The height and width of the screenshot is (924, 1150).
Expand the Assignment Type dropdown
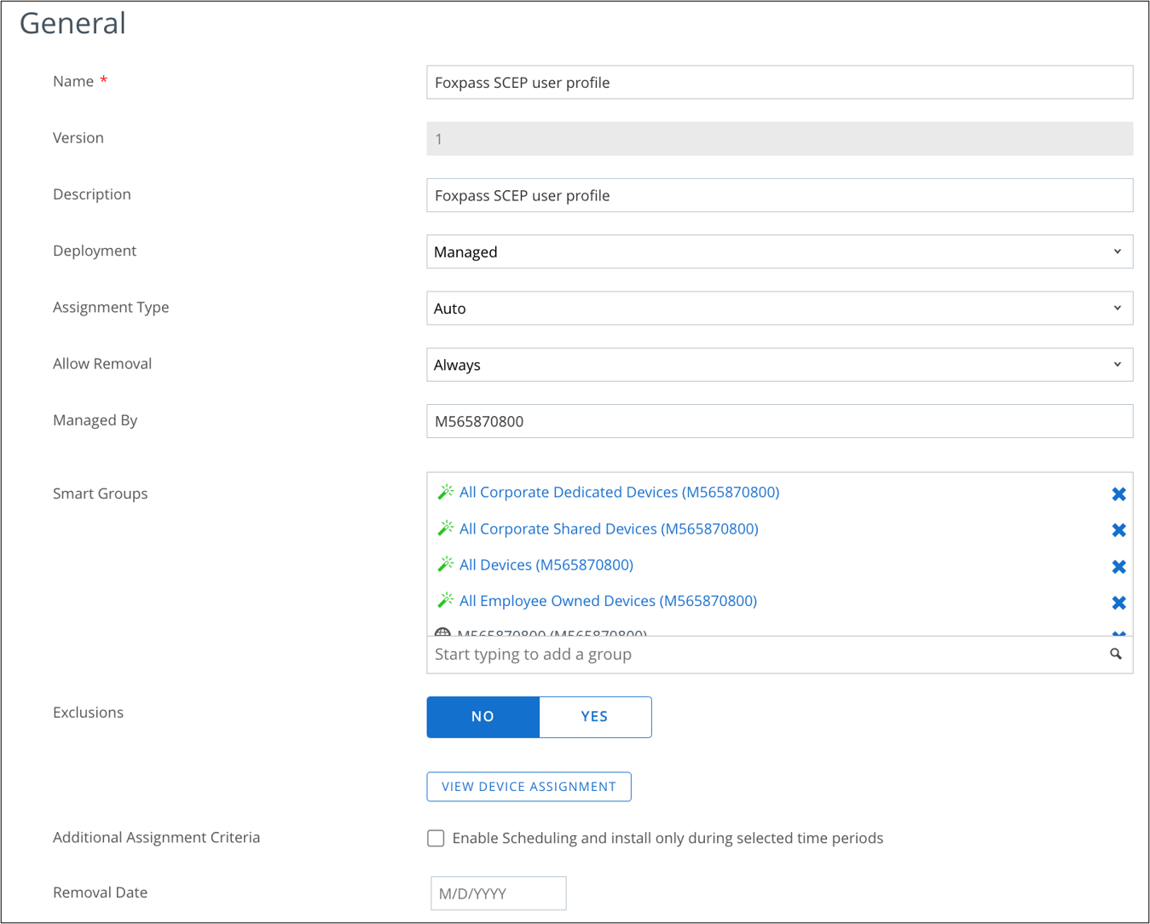pos(779,308)
